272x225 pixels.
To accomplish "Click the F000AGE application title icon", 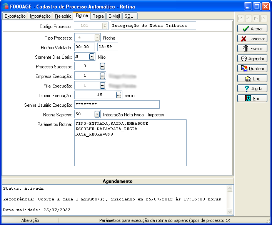I will point(5,7).
